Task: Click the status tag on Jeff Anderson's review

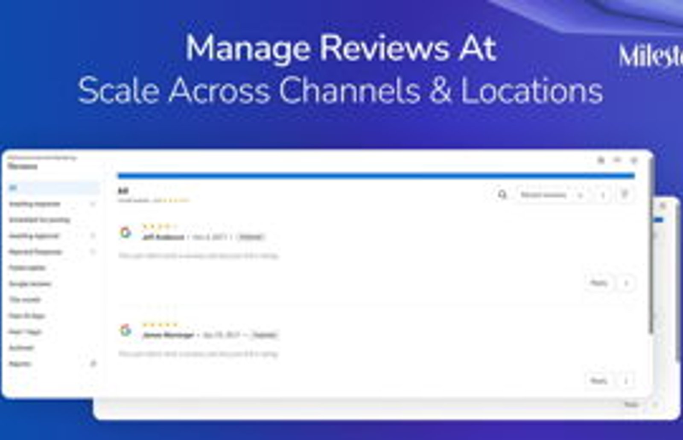Action: click(251, 237)
